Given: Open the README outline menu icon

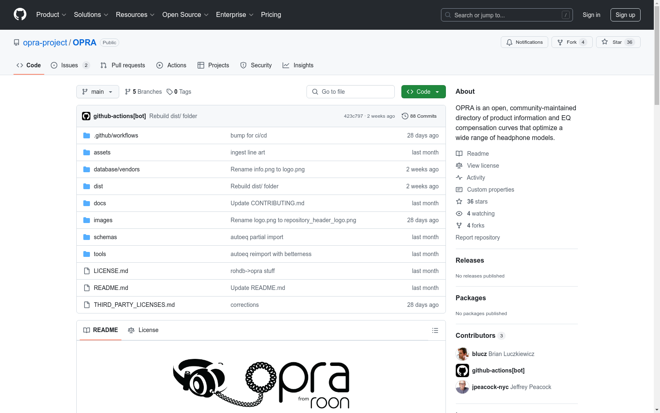Looking at the screenshot, I should coord(435,330).
